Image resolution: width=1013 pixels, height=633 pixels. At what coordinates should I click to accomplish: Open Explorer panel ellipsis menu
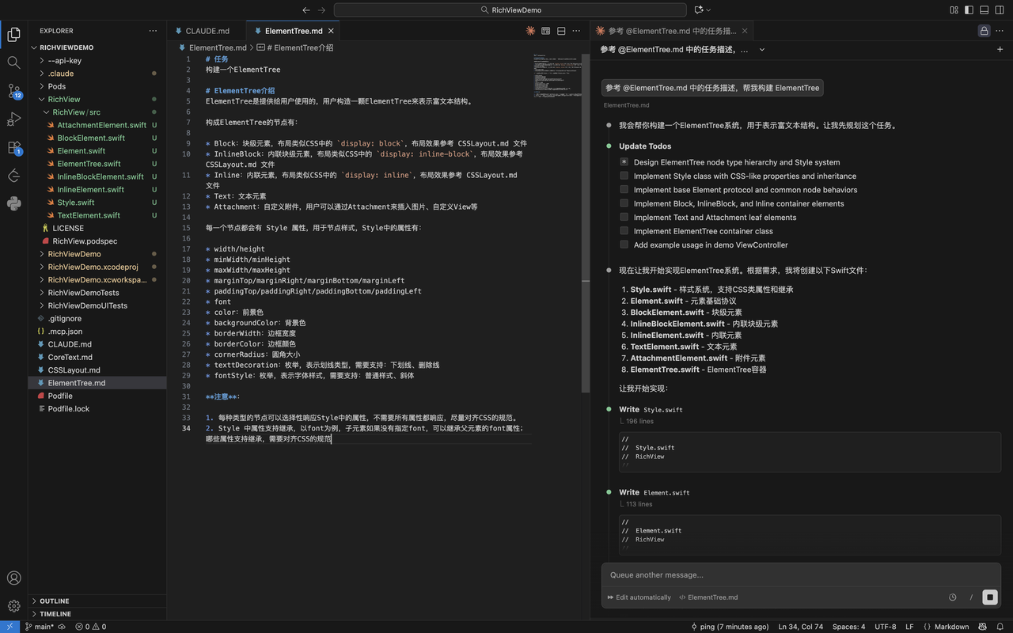tap(153, 31)
